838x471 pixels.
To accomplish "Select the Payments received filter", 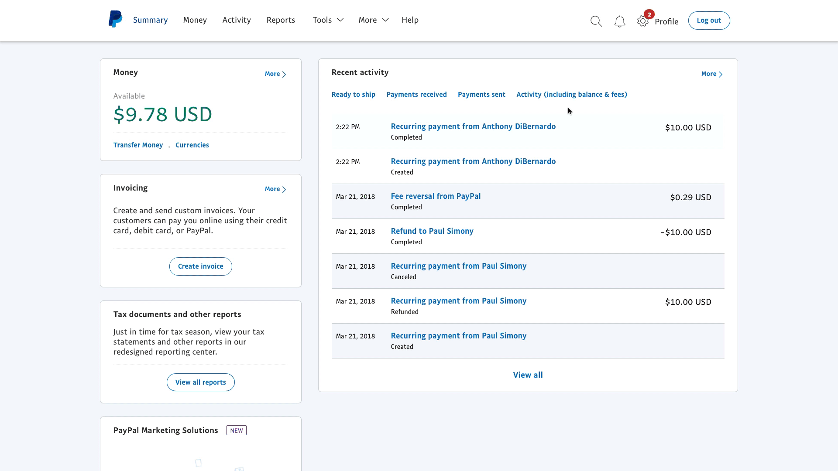I will click(x=416, y=95).
